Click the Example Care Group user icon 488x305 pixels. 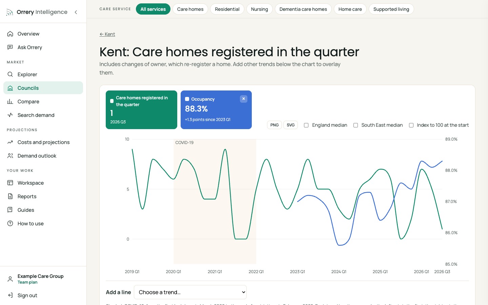[10, 279]
